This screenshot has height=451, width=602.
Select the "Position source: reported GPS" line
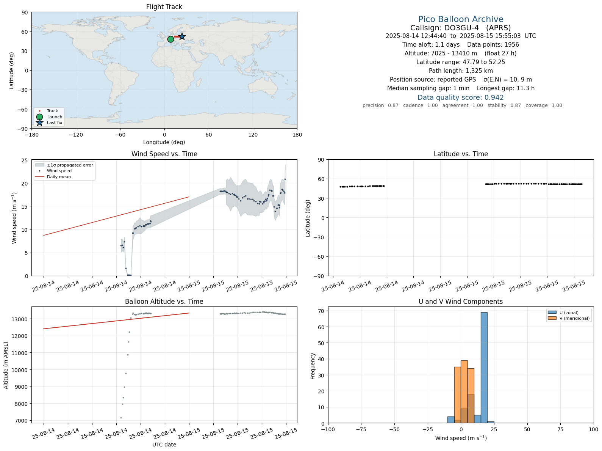tap(461, 80)
